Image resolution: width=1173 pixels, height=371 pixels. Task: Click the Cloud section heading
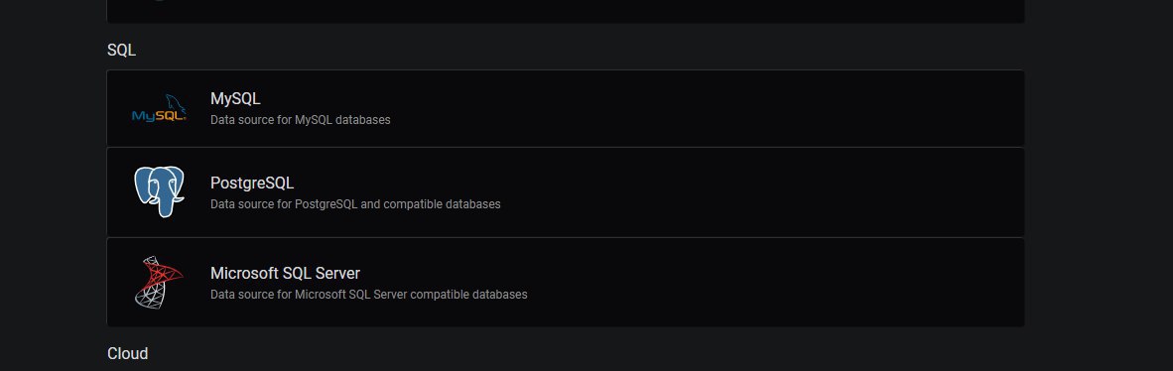(127, 353)
